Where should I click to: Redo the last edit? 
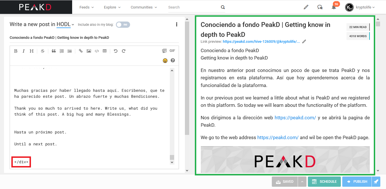(124, 51)
